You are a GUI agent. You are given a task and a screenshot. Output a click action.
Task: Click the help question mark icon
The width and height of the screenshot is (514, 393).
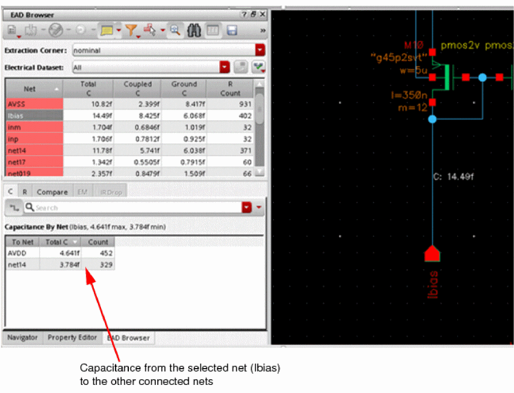pos(244,15)
